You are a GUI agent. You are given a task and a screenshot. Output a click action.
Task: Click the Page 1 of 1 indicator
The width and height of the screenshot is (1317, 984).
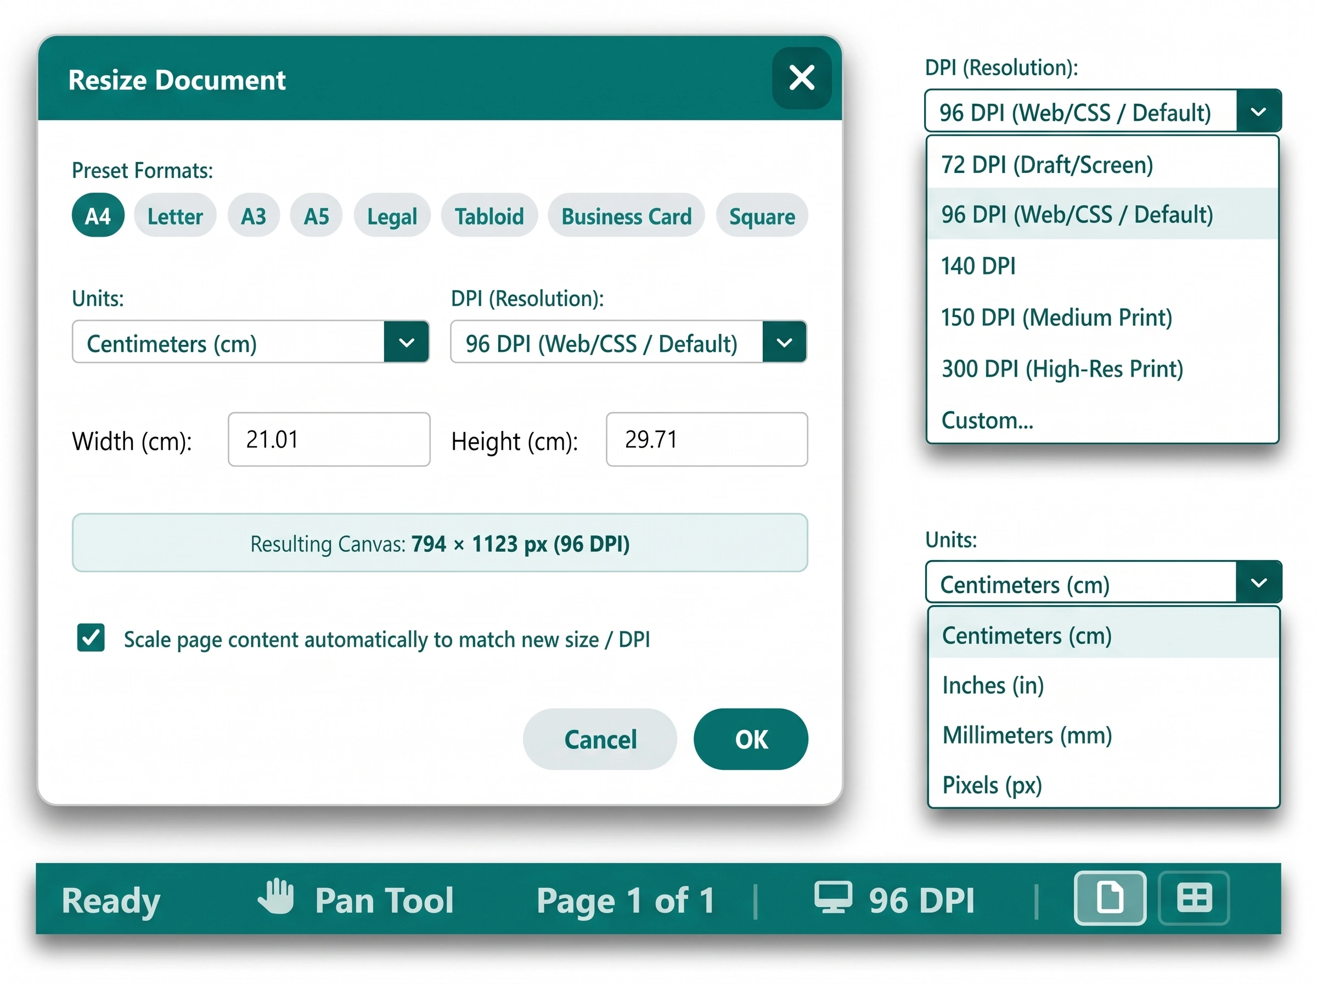(x=626, y=901)
